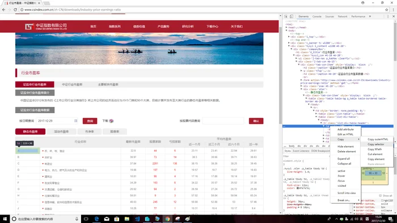
Task: Choose Copy selector from the submenu
Action: (x=375, y=144)
